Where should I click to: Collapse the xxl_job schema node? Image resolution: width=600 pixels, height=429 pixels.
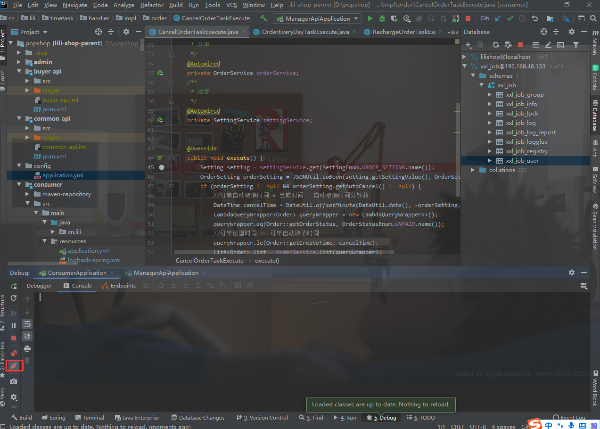(x=481, y=85)
